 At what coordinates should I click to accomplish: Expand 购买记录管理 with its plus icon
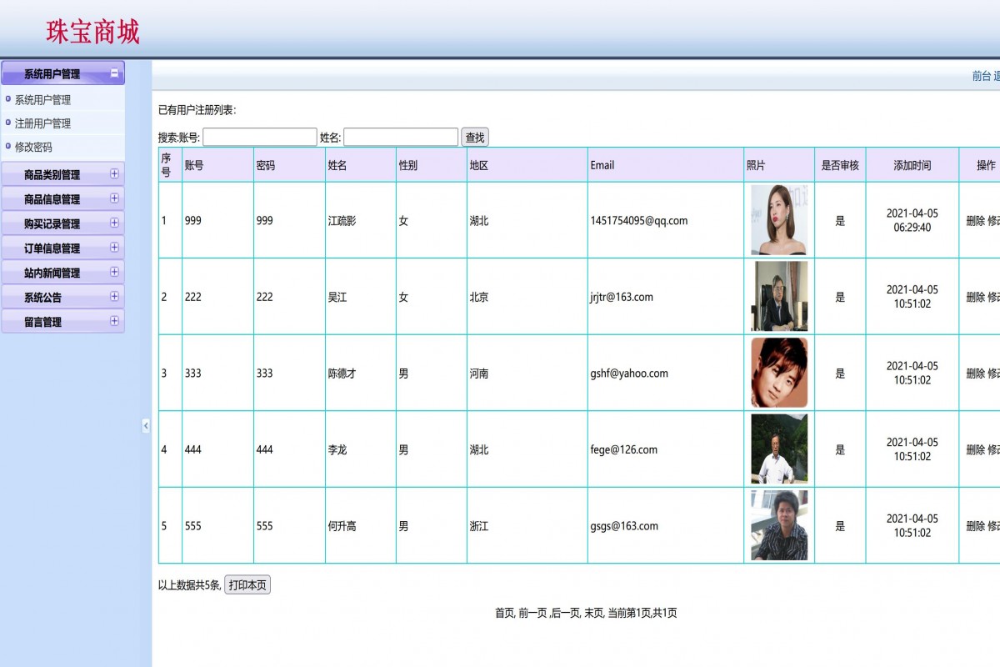[x=114, y=223]
